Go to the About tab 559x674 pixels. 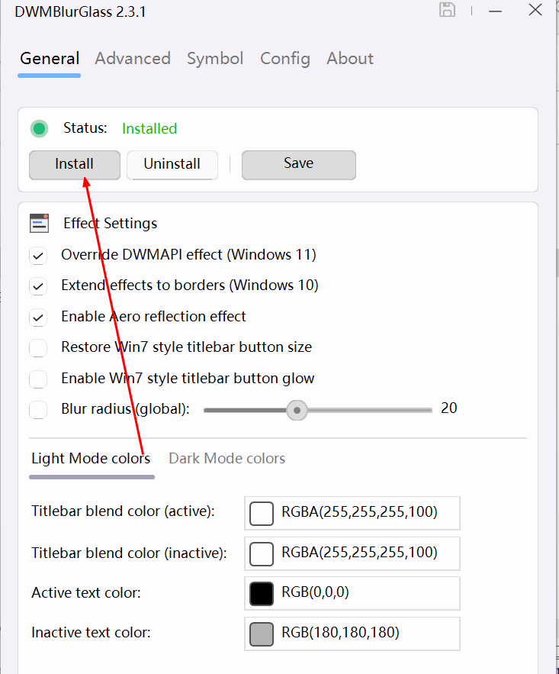pyautogui.click(x=350, y=59)
